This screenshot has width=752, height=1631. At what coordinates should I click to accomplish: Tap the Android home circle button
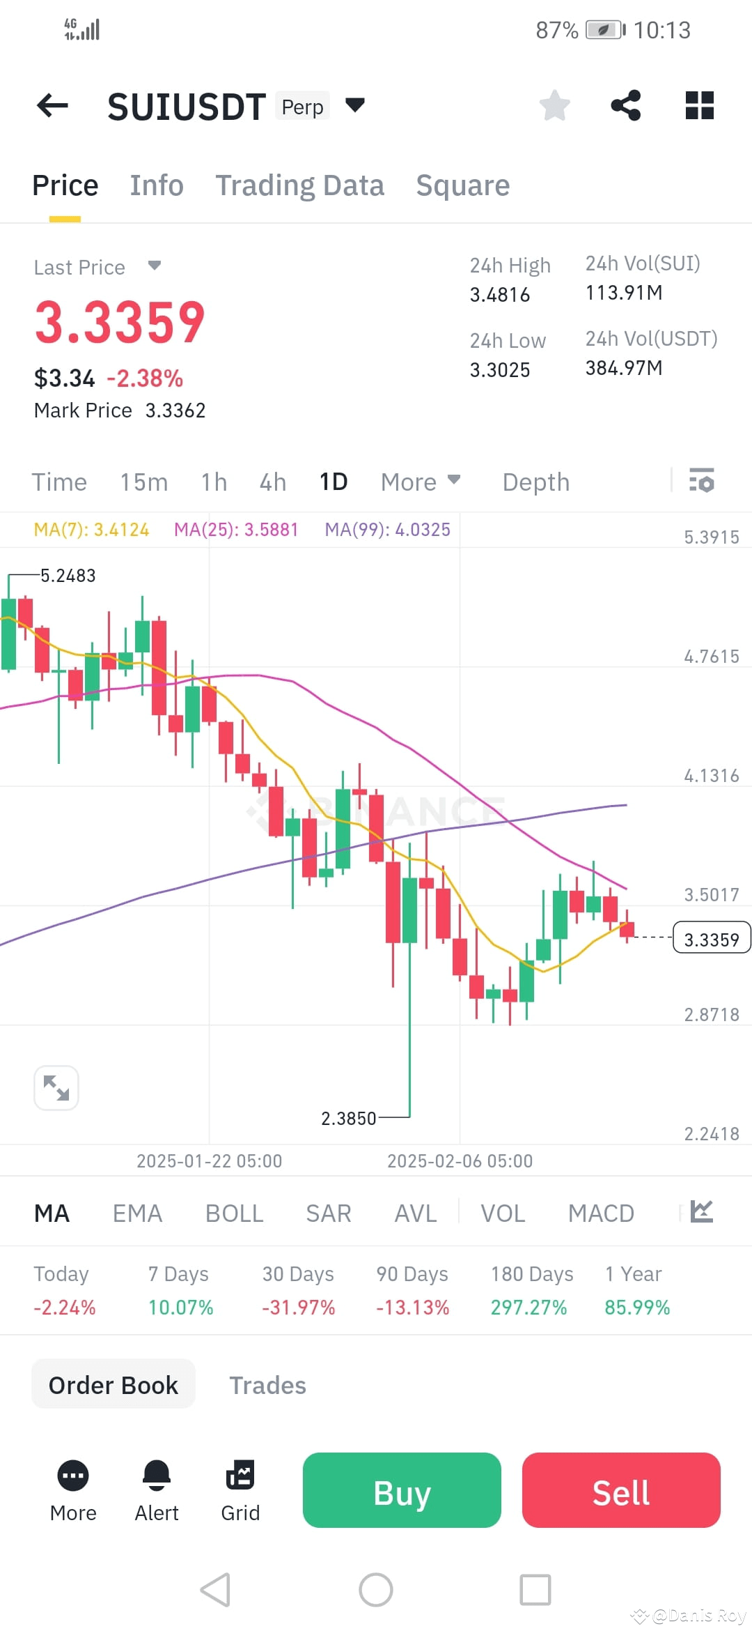[x=376, y=1591]
